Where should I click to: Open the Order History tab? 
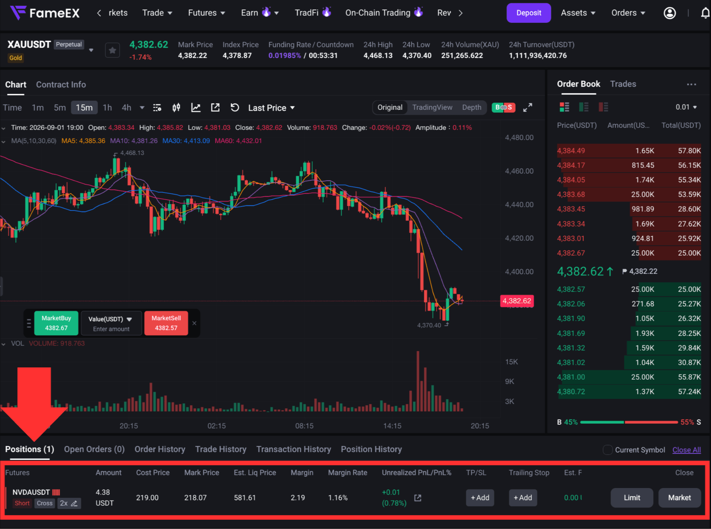click(x=160, y=449)
